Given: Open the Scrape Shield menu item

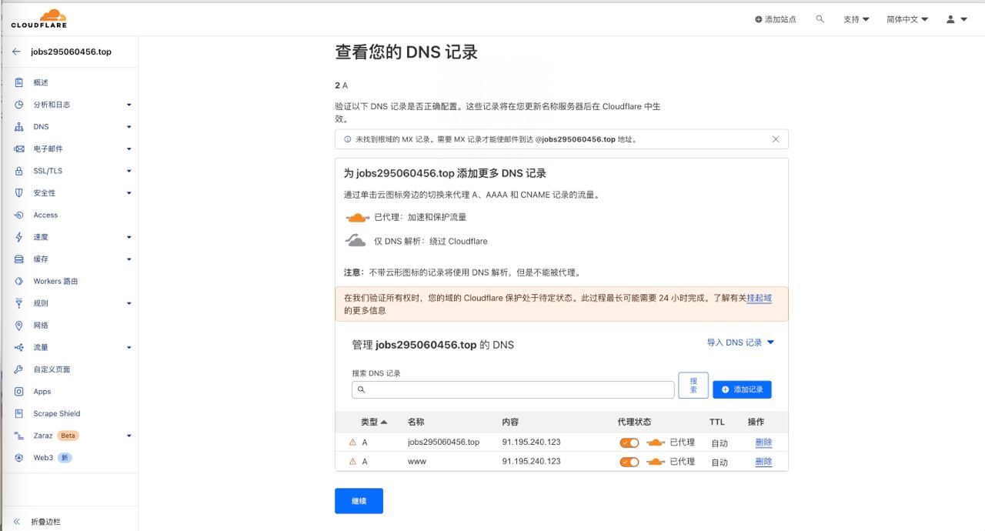Looking at the screenshot, I should (56, 414).
